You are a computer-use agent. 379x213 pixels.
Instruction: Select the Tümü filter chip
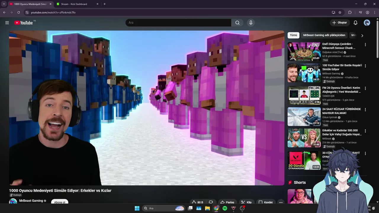coord(293,35)
